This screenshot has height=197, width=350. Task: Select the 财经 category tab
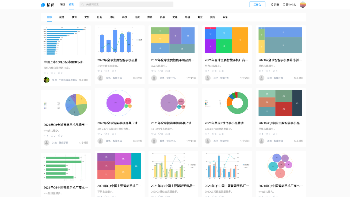pos(112,17)
